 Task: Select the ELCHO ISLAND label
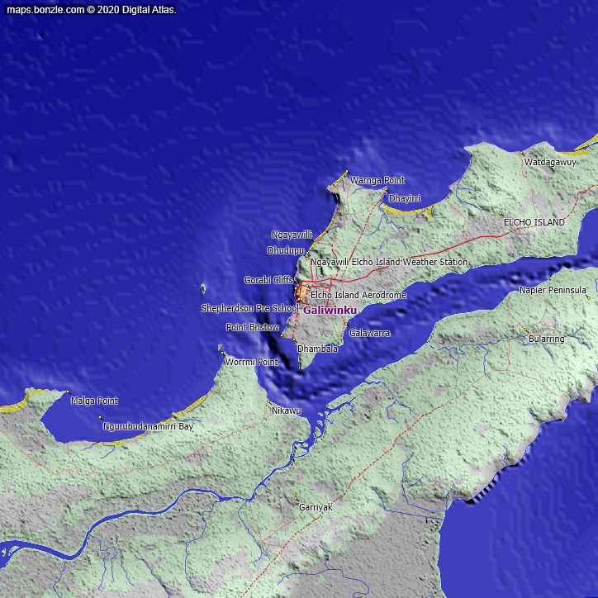point(534,222)
